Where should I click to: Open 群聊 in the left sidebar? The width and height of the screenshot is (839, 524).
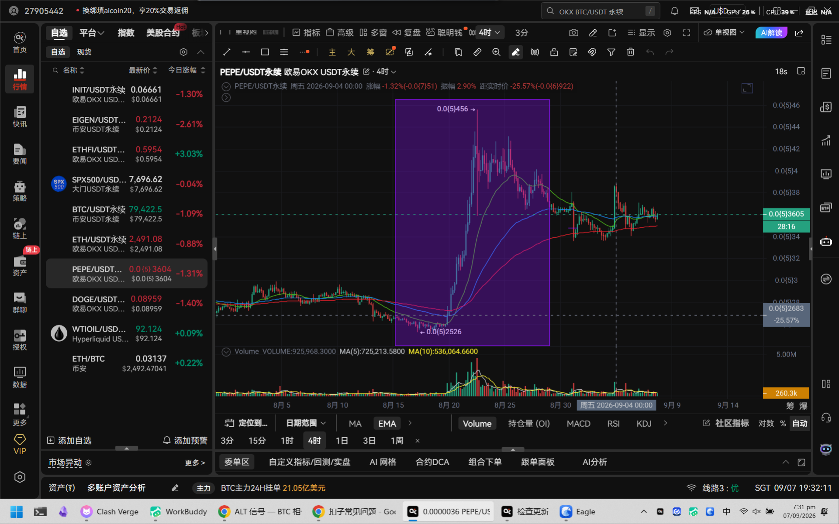(20, 303)
